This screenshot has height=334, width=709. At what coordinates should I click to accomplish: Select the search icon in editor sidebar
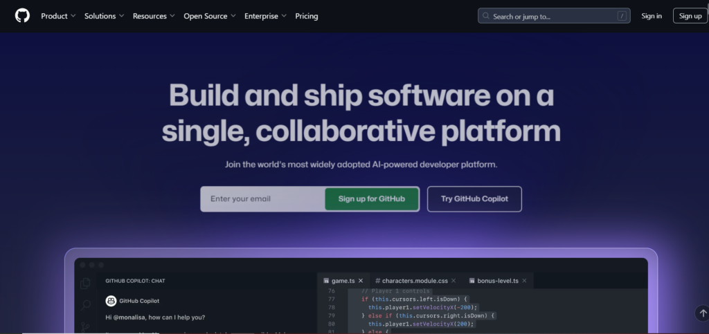(x=85, y=305)
